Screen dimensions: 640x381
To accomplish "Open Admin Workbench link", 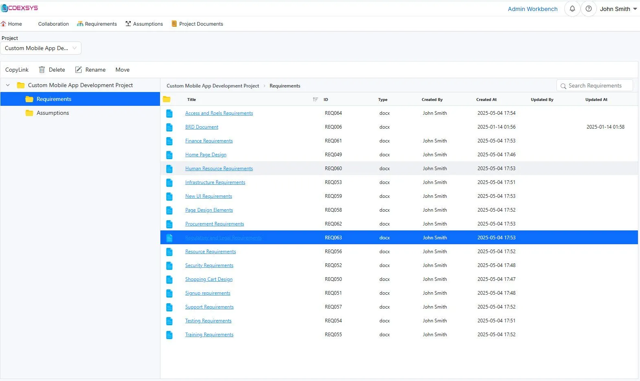I will tap(533, 9).
